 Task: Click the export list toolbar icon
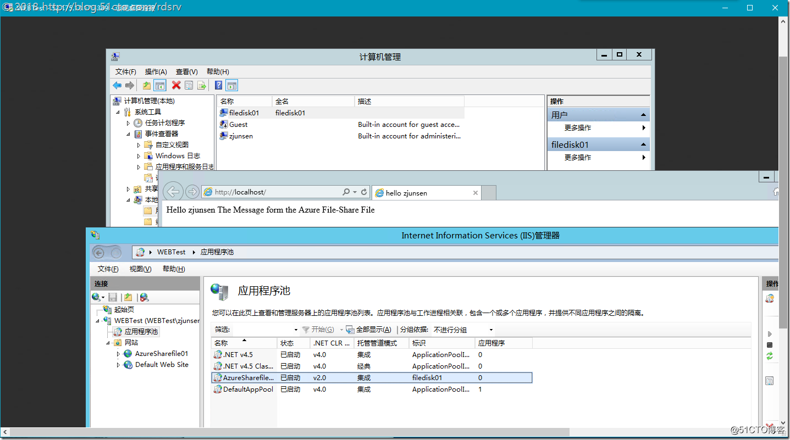[x=202, y=85]
